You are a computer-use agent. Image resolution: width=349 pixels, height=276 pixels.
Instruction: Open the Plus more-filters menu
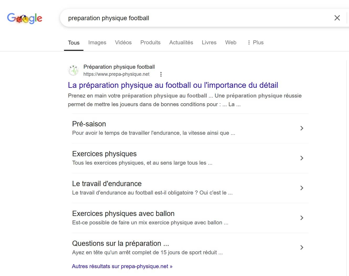pyautogui.click(x=255, y=42)
